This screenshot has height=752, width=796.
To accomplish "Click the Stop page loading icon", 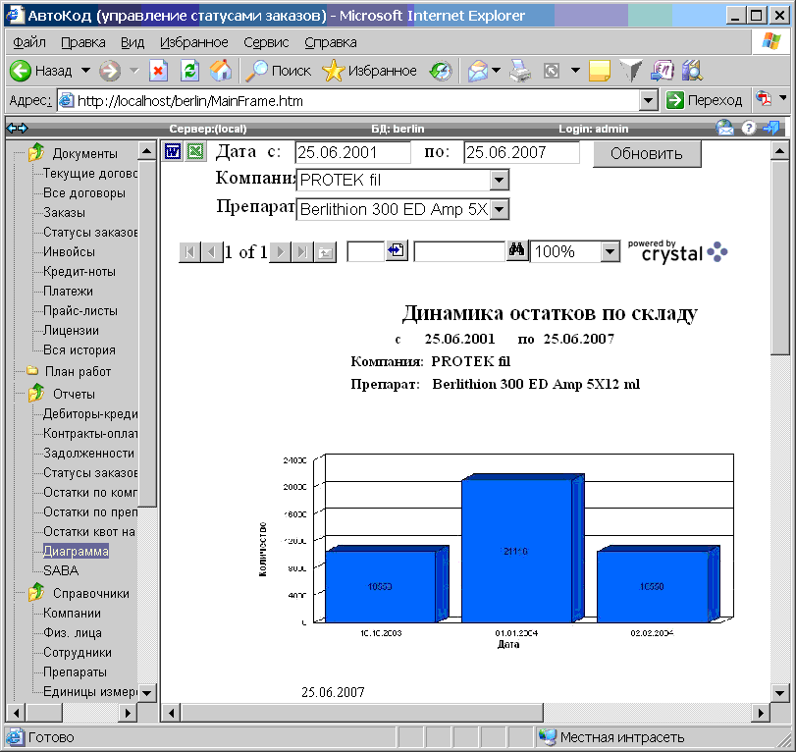I will pyautogui.click(x=158, y=71).
